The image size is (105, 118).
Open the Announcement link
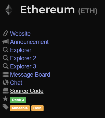[x=29, y=42]
